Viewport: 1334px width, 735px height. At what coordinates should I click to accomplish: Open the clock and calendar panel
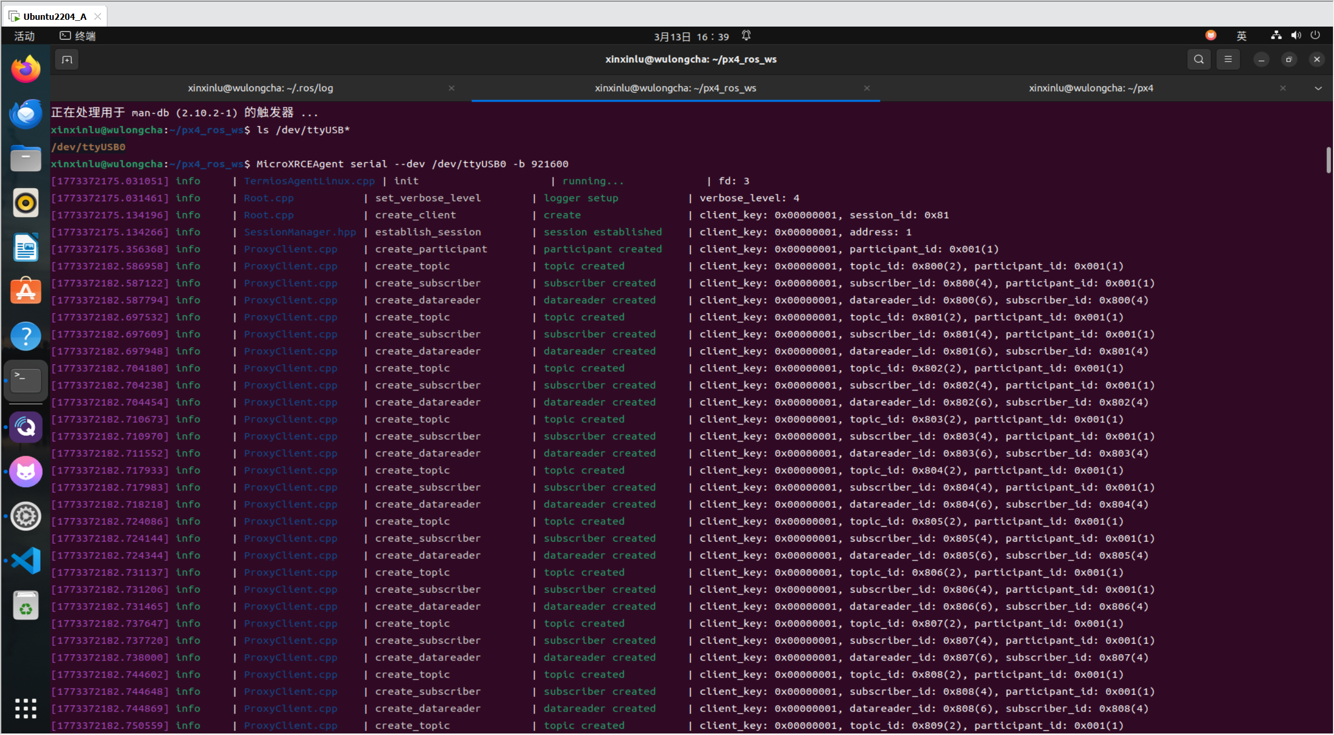point(691,36)
